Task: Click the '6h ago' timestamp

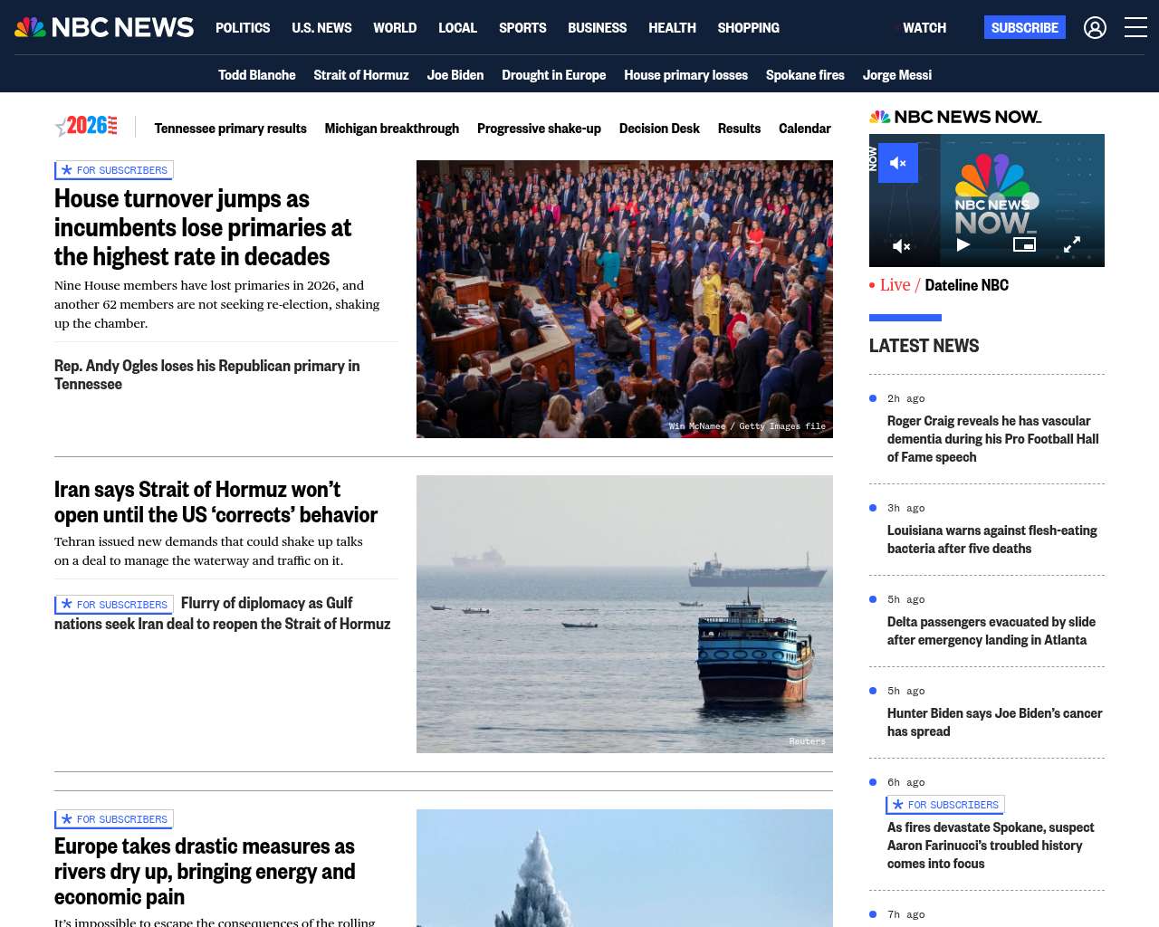Action: (906, 782)
